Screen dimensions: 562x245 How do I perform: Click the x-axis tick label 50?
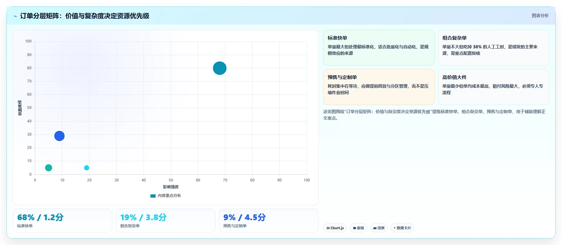[x=171, y=180]
